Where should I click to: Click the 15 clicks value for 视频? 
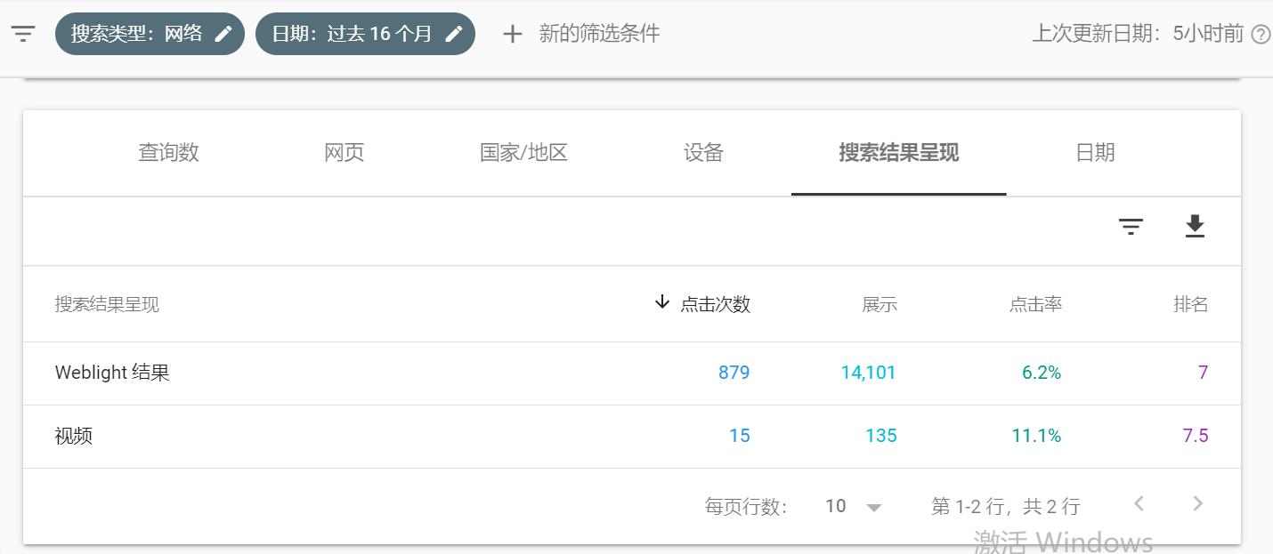pos(738,436)
